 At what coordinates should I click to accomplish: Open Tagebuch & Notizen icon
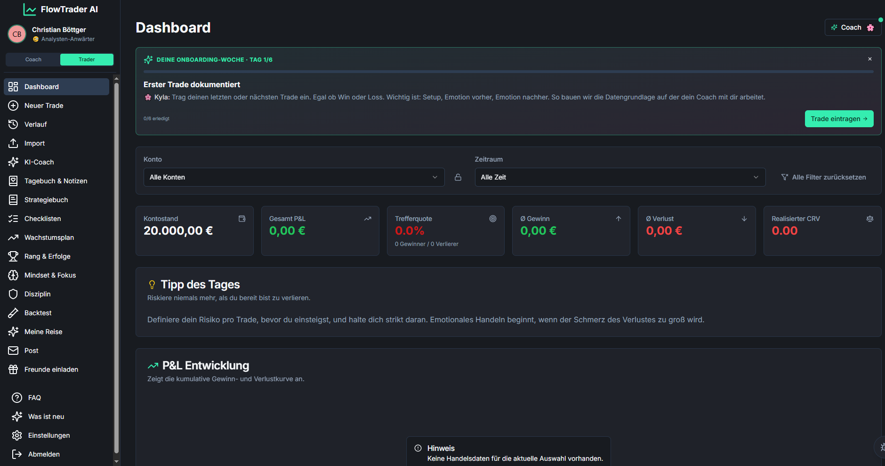coord(13,181)
